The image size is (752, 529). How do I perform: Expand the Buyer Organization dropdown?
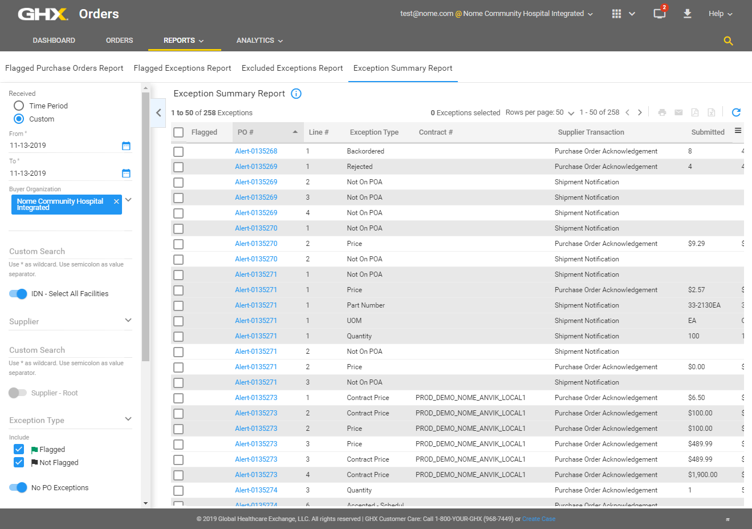tap(128, 200)
